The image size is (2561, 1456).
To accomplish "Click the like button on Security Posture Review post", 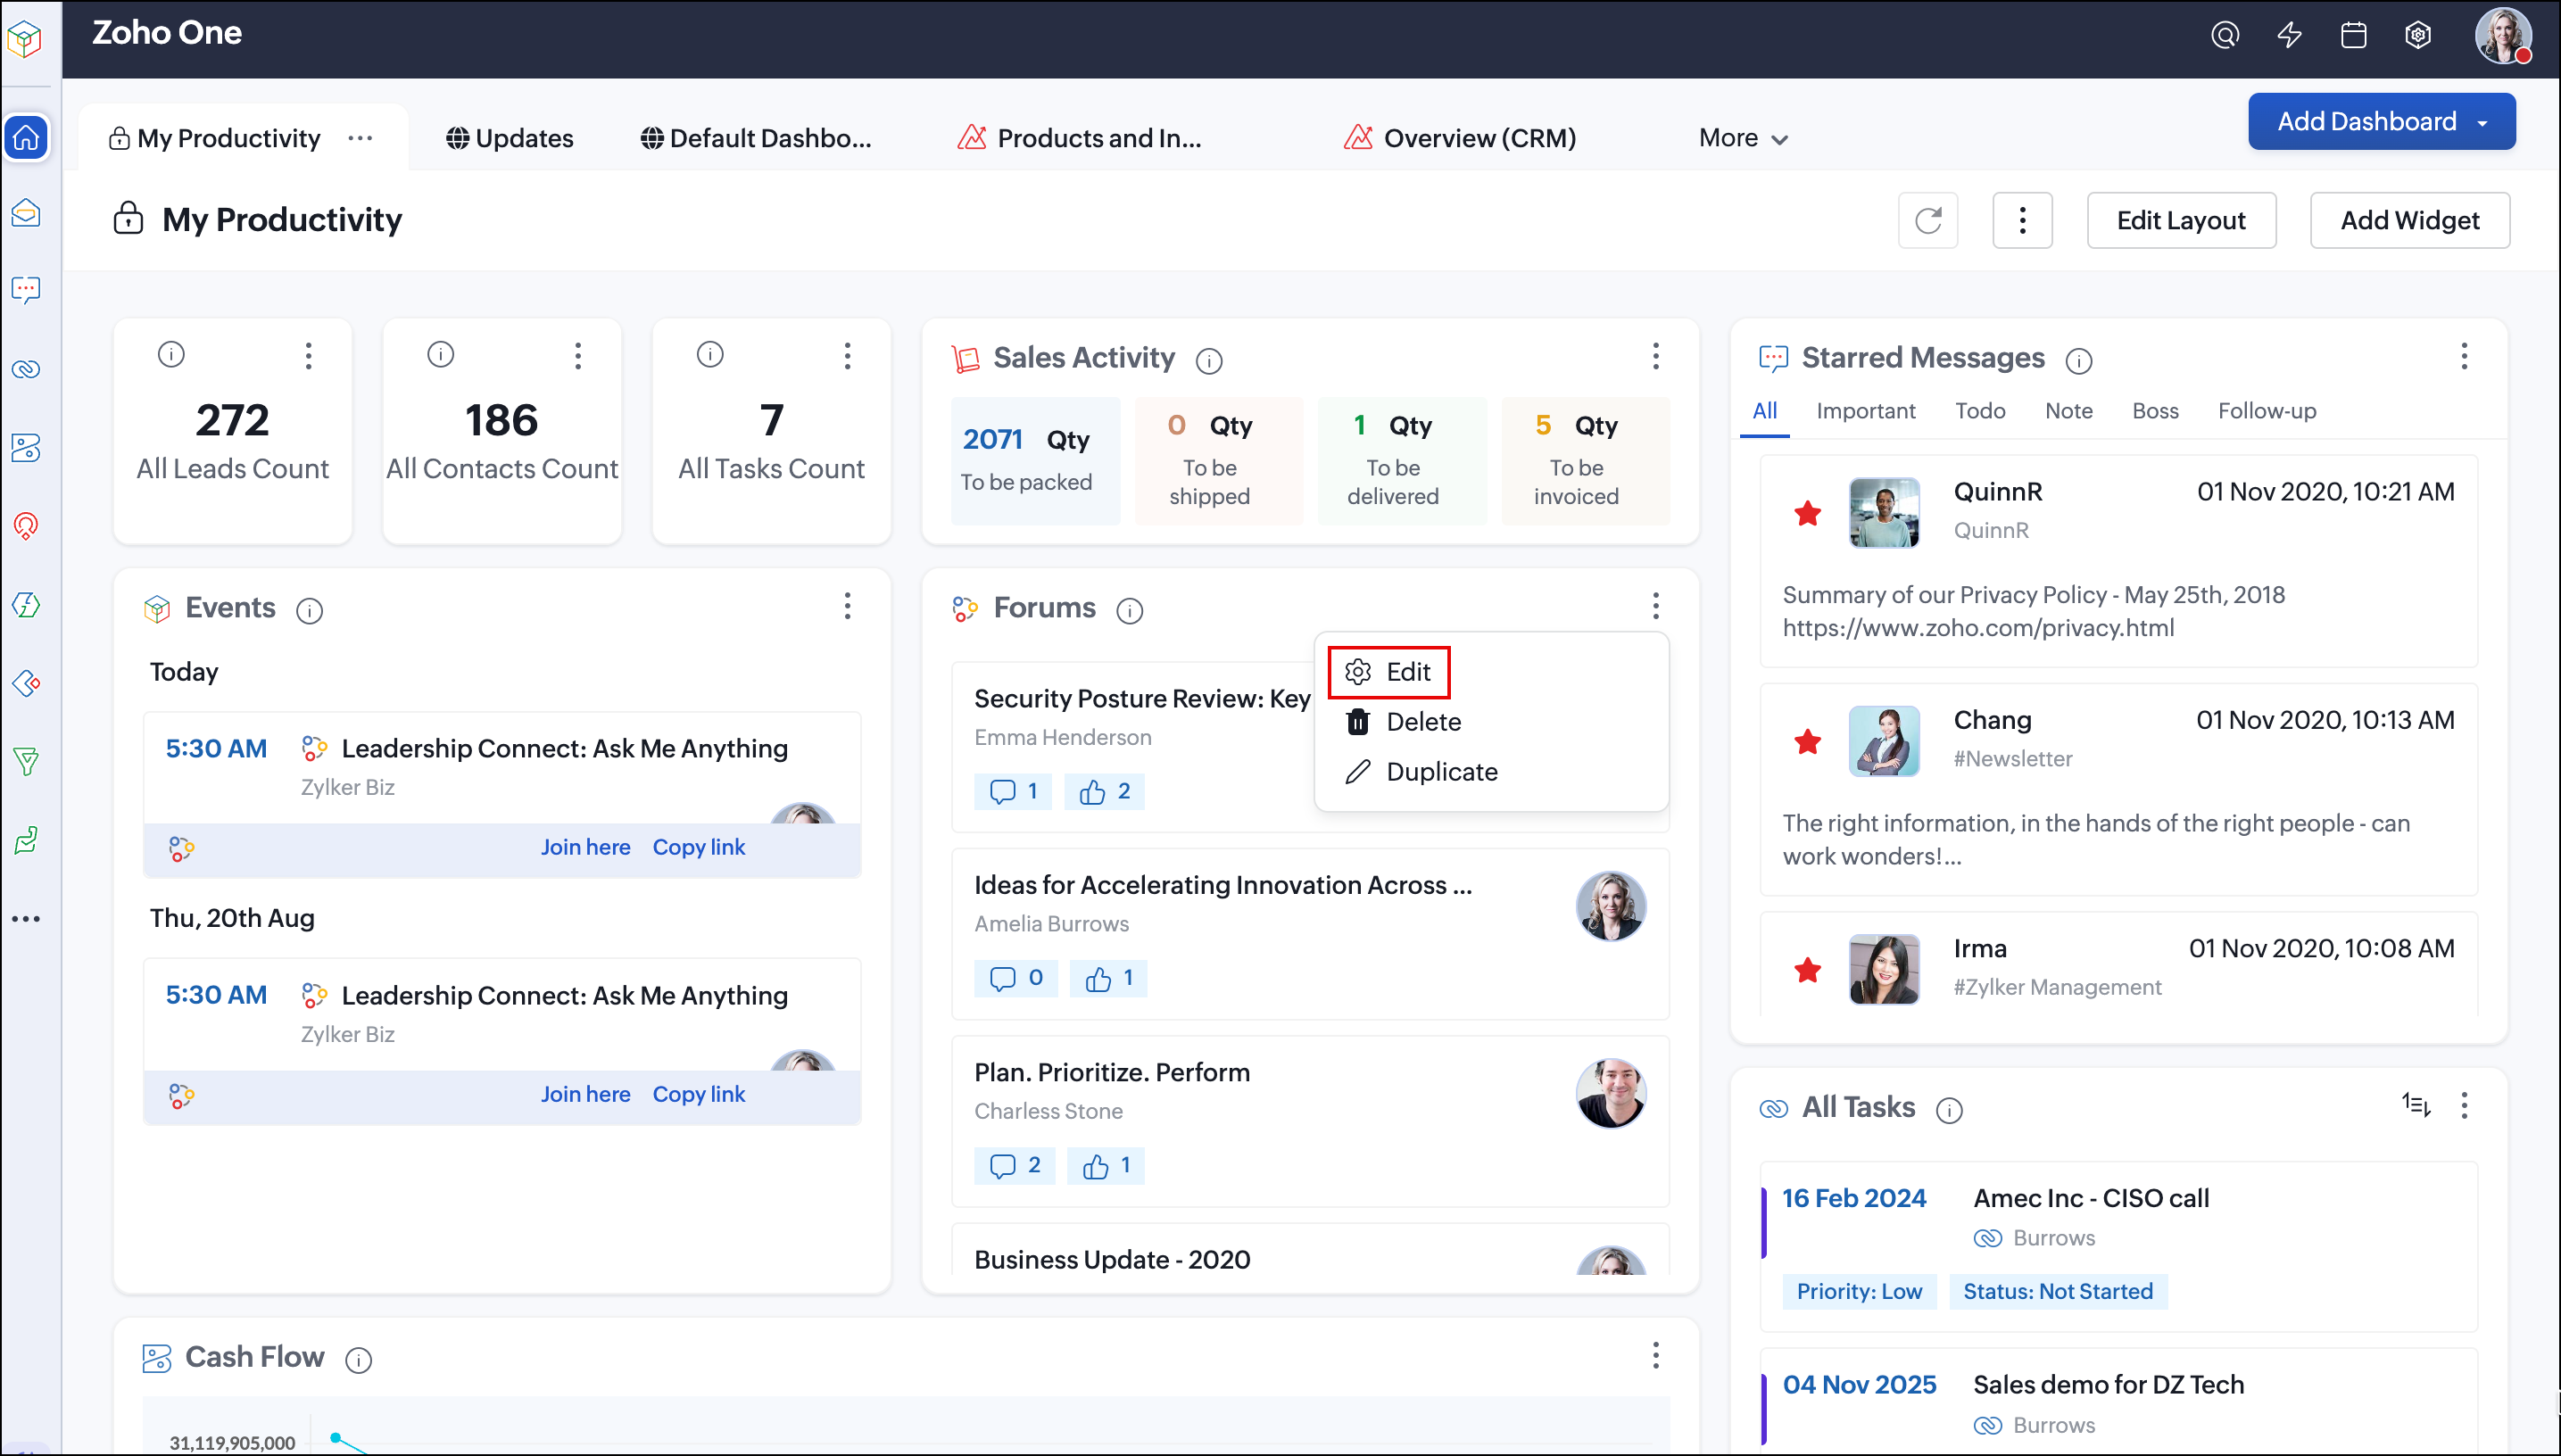I will point(1104,791).
